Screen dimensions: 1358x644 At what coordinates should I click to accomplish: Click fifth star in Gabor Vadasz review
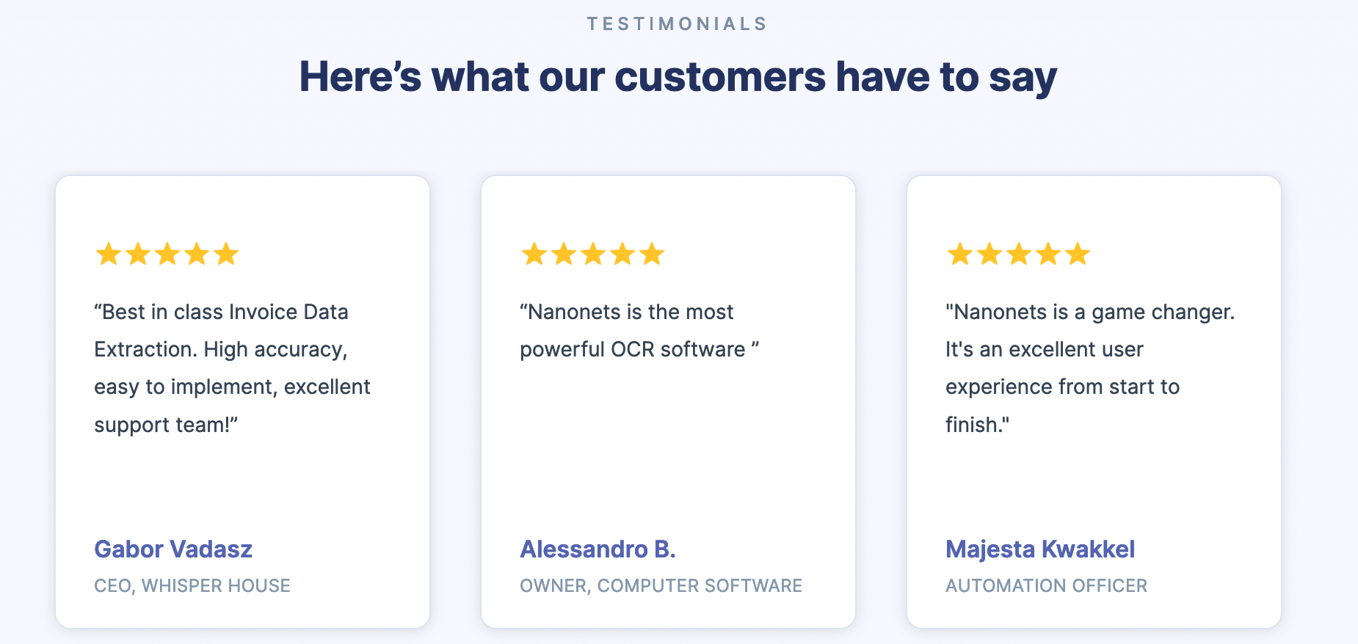click(226, 255)
